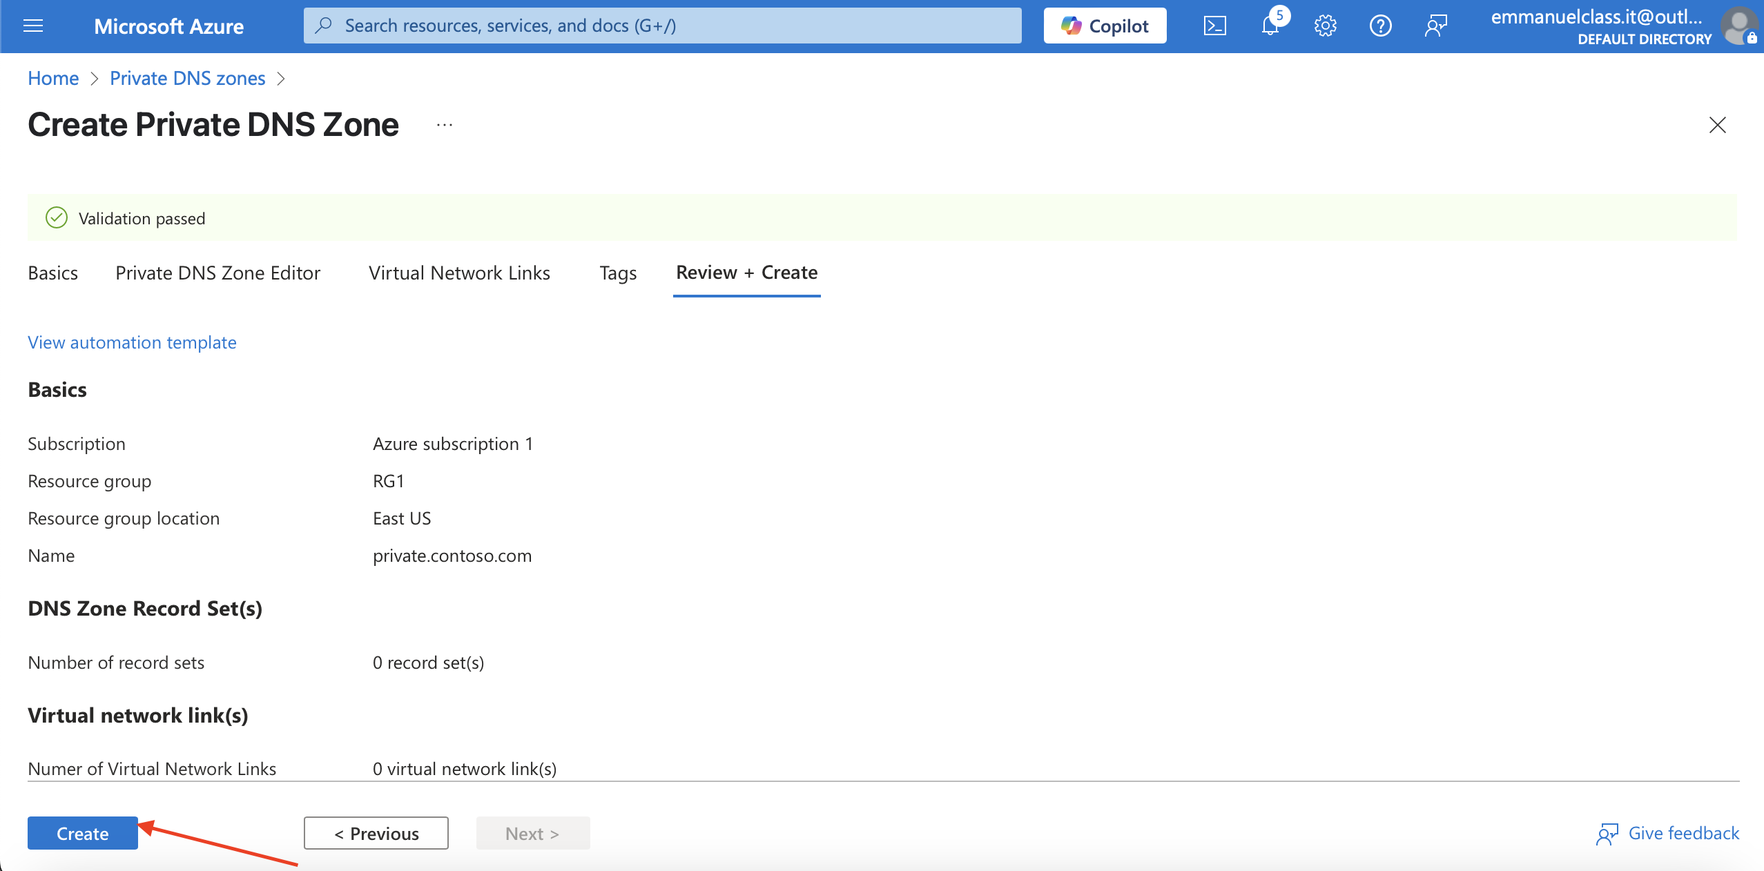Viewport: 1764px width, 871px height.
Task: Open View automation template link
Action: (x=132, y=342)
